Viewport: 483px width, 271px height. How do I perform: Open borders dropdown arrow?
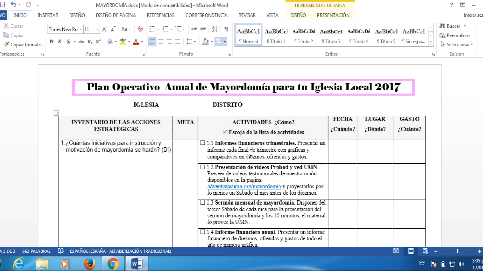click(x=225, y=42)
